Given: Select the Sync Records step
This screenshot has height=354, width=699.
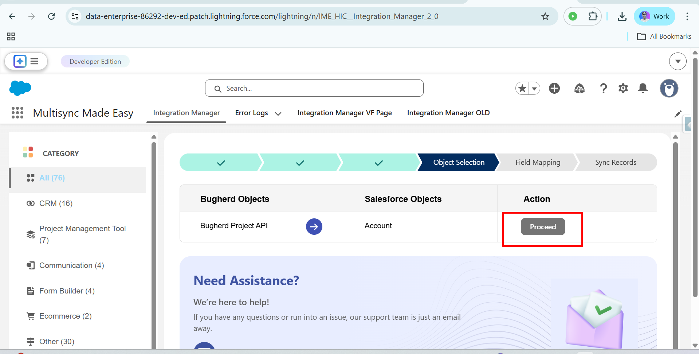Looking at the screenshot, I should (x=616, y=163).
